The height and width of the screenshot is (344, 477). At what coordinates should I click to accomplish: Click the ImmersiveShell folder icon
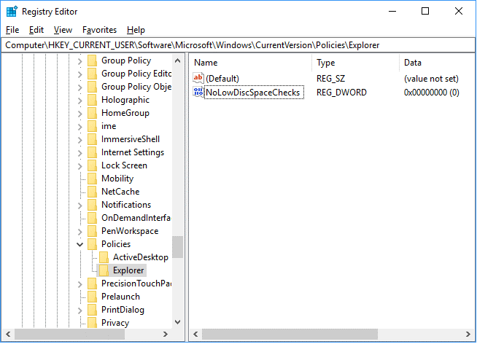92,139
